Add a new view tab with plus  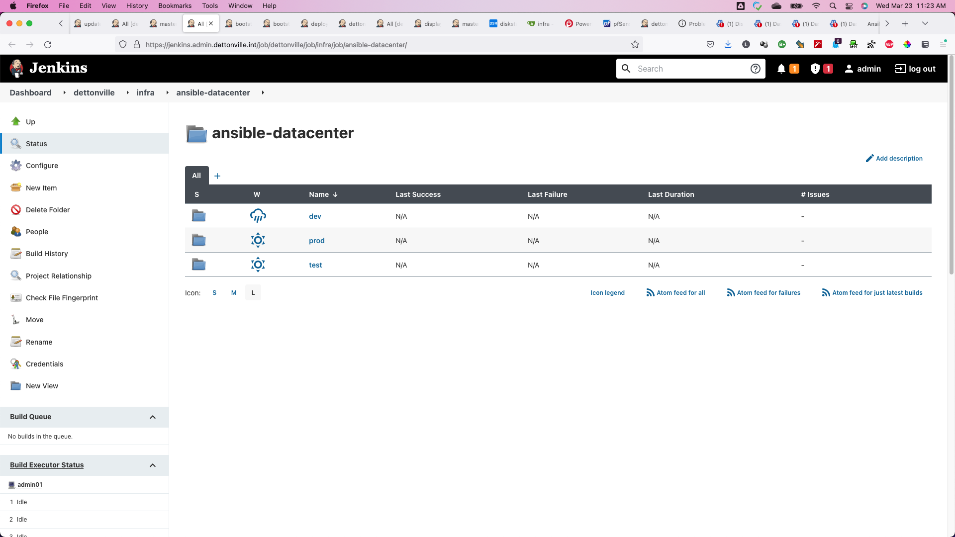217,176
